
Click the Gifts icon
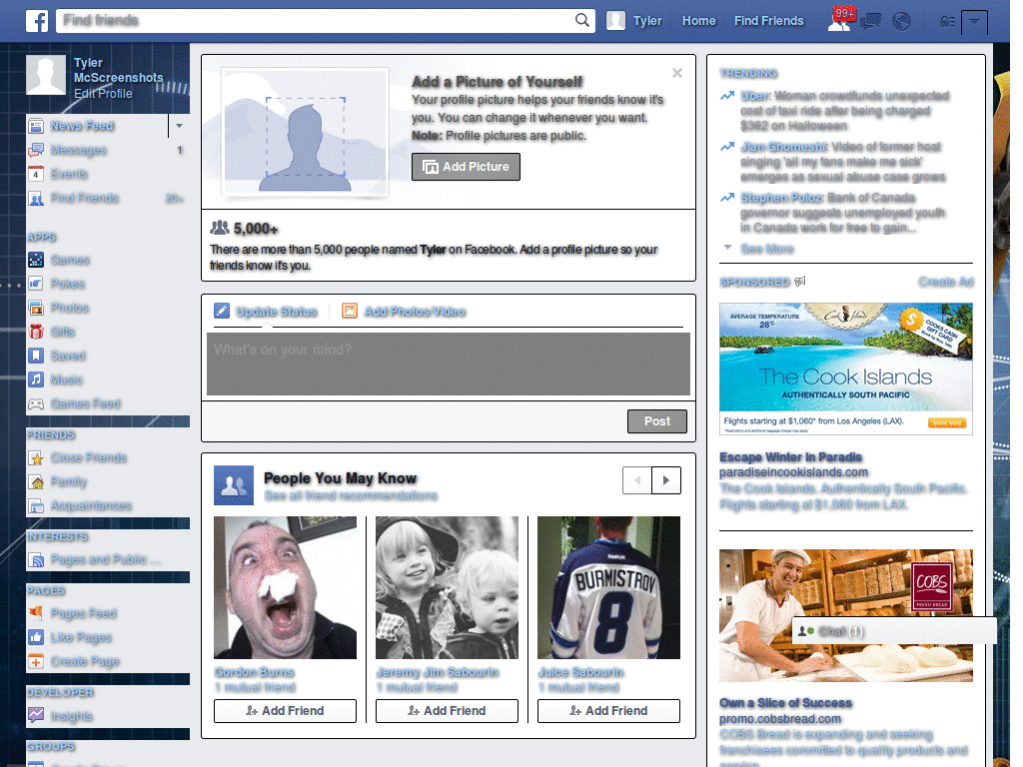coord(36,332)
